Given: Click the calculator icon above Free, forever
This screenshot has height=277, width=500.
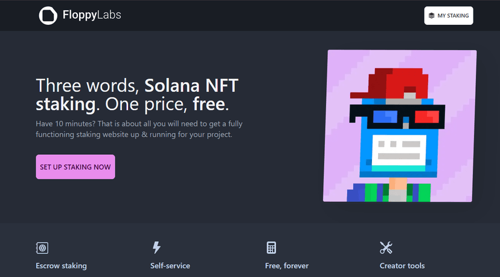Looking at the screenshot, I should pyautogui.click(x=271, y=247).
